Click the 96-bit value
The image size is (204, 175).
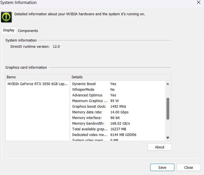pyautogui.click(x=115, y=118)
